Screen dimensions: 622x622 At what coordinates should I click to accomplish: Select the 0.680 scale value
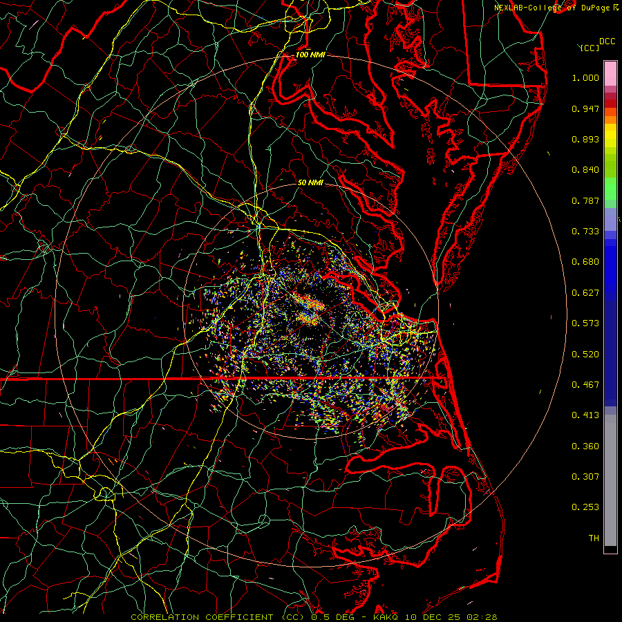585,262
